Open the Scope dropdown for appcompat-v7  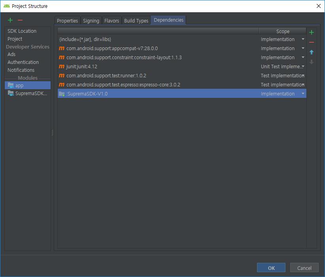click(x=303, y=49)
